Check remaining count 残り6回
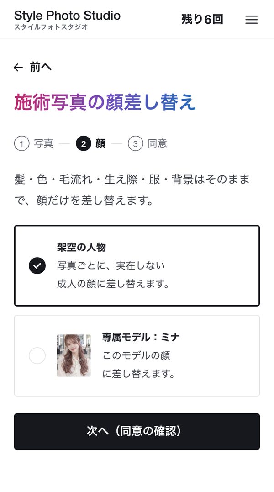 click(202, 20)
